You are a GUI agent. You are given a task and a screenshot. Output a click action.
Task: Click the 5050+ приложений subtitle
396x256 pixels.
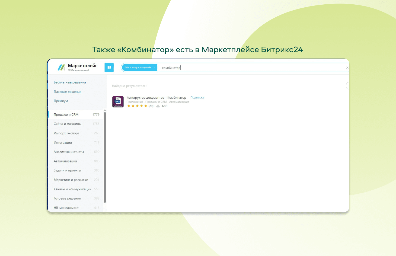(78, 70)
